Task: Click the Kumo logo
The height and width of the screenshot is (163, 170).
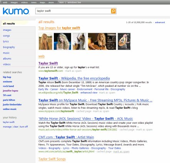Action: pos(16,11)
